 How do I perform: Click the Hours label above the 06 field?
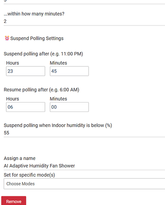click(x=13, y=99)
